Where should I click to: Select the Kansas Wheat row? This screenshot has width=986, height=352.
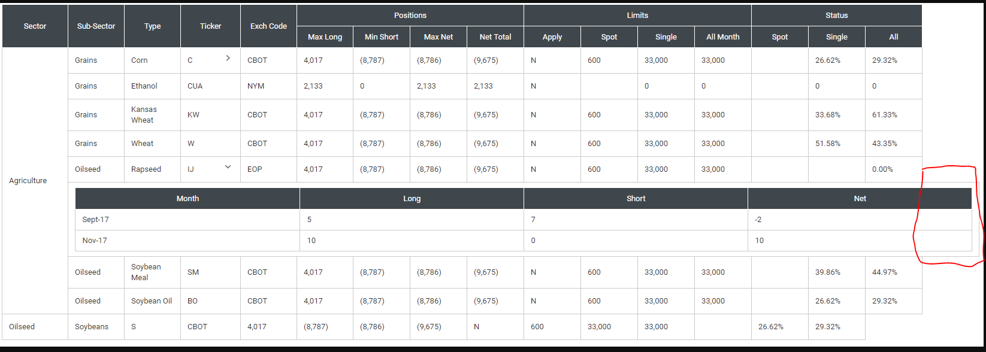click(x=144, y=114)
